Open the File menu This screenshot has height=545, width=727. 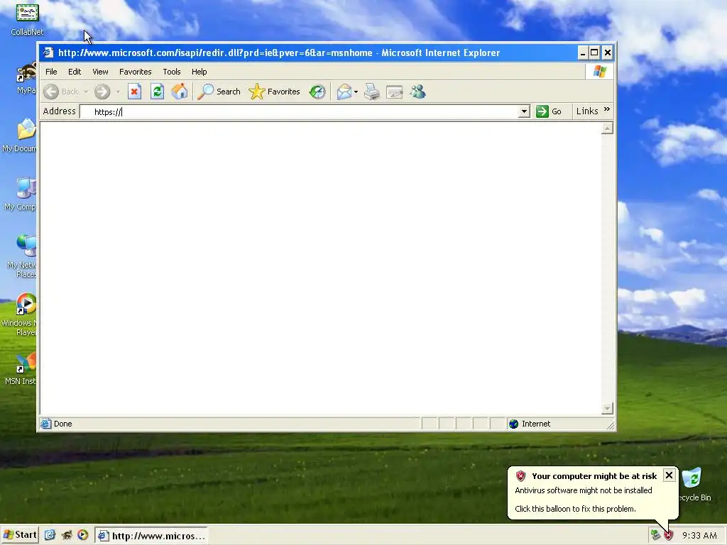[51, 72]
